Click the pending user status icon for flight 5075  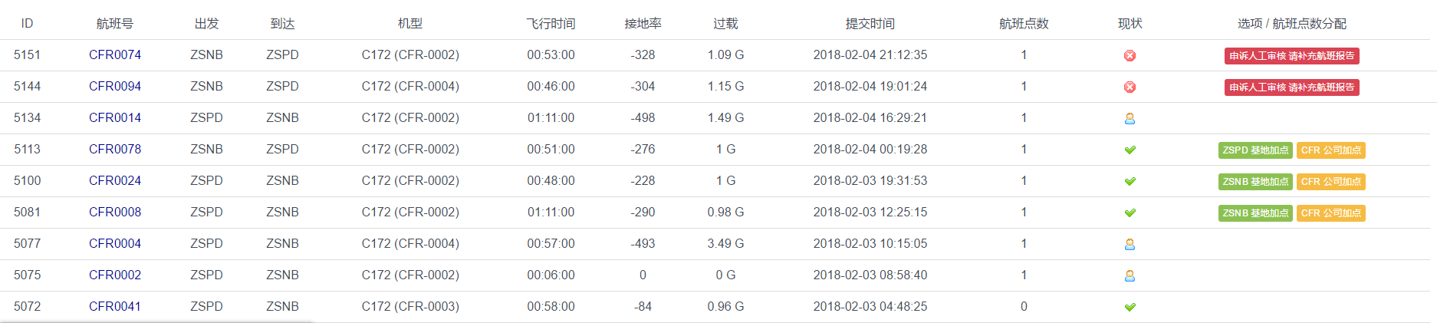(1130, 275)
